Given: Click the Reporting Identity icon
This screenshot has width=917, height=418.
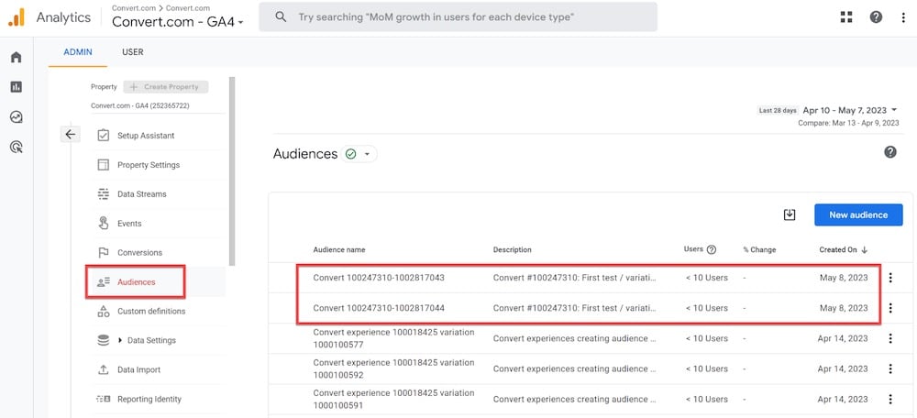Looking at the screenshot, I should [104, 399].
